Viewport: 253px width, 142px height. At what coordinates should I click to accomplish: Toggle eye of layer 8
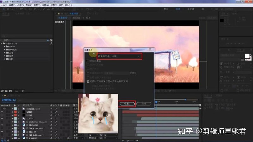click(x=2, y=132)
